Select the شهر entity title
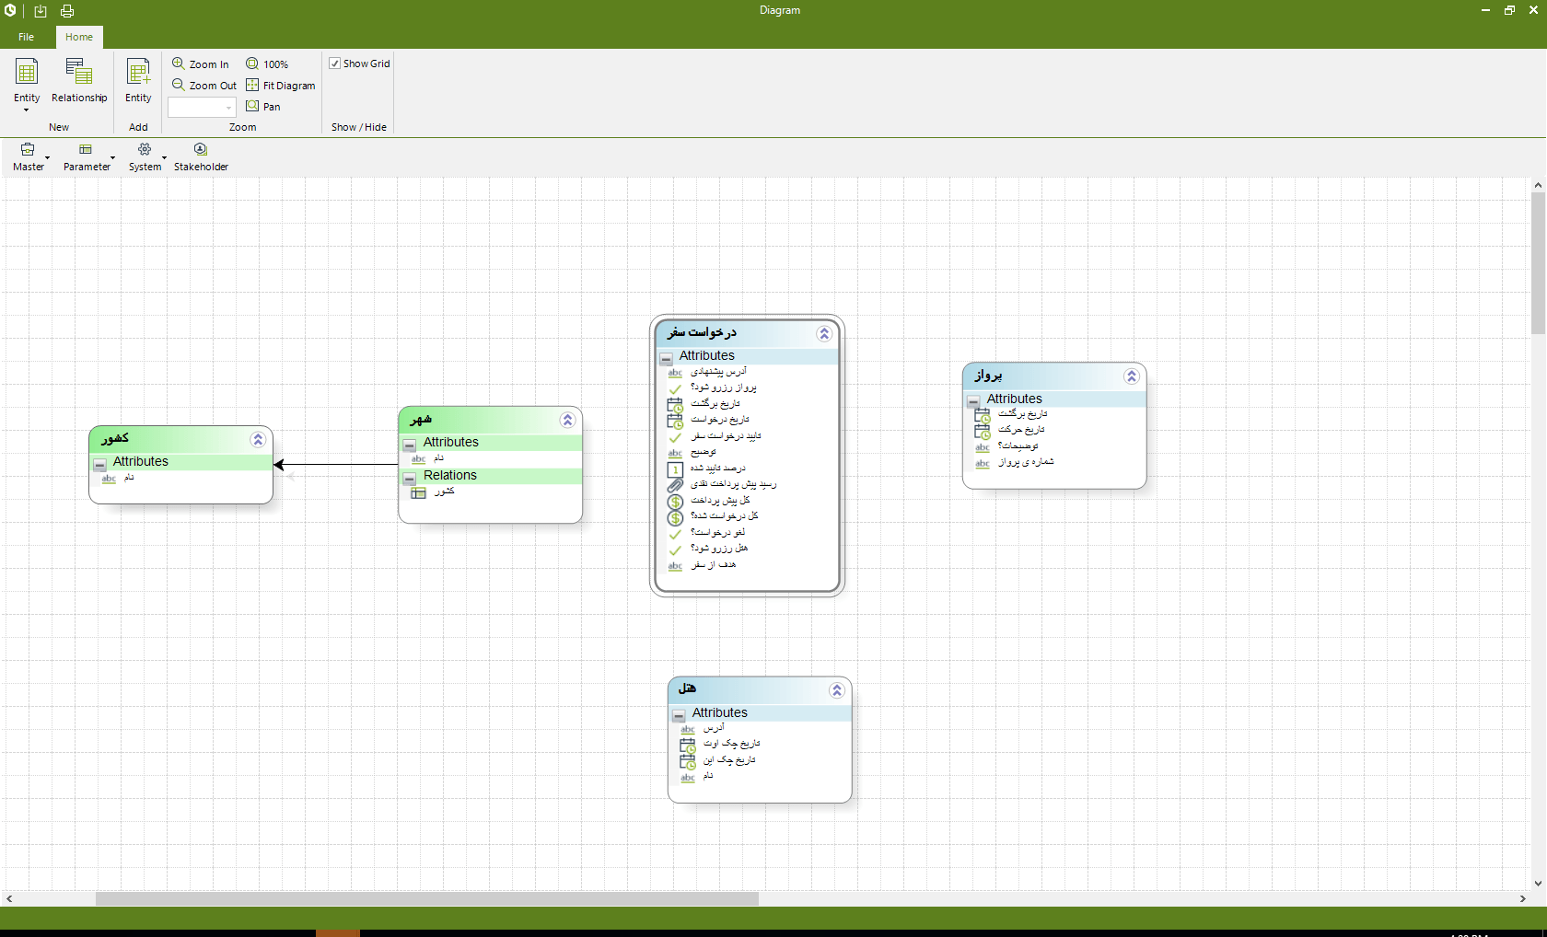Image resolution: width=1547 pixels, height=937 pixels. (421, 420)
